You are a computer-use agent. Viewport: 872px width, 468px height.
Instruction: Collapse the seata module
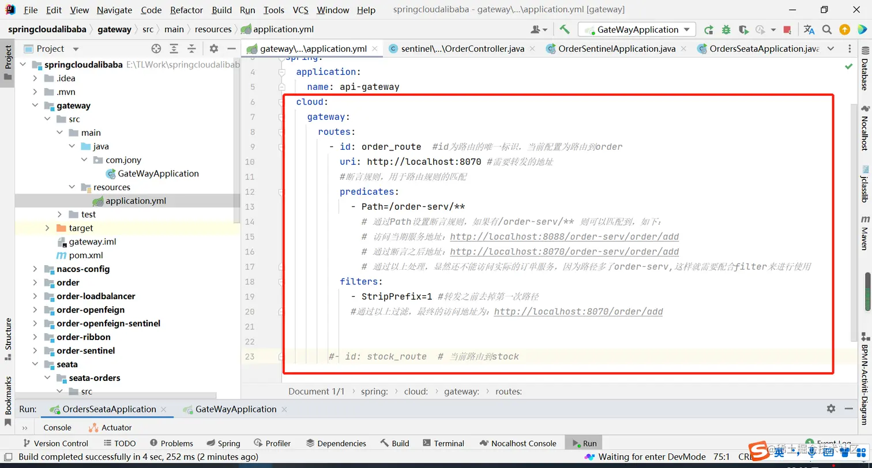35,364
